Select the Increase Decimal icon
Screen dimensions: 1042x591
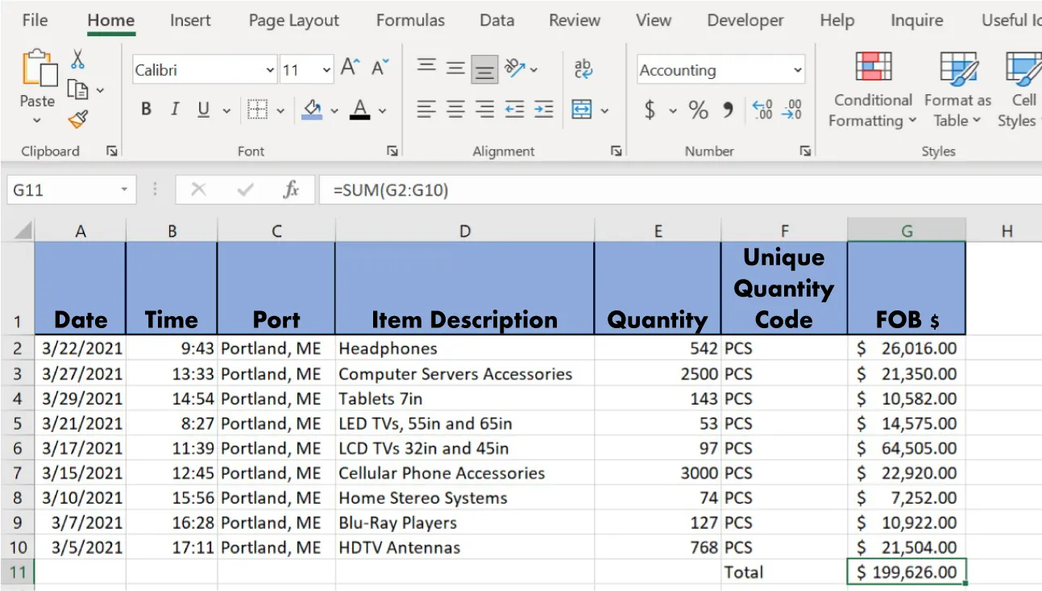(x=762, y=110)
